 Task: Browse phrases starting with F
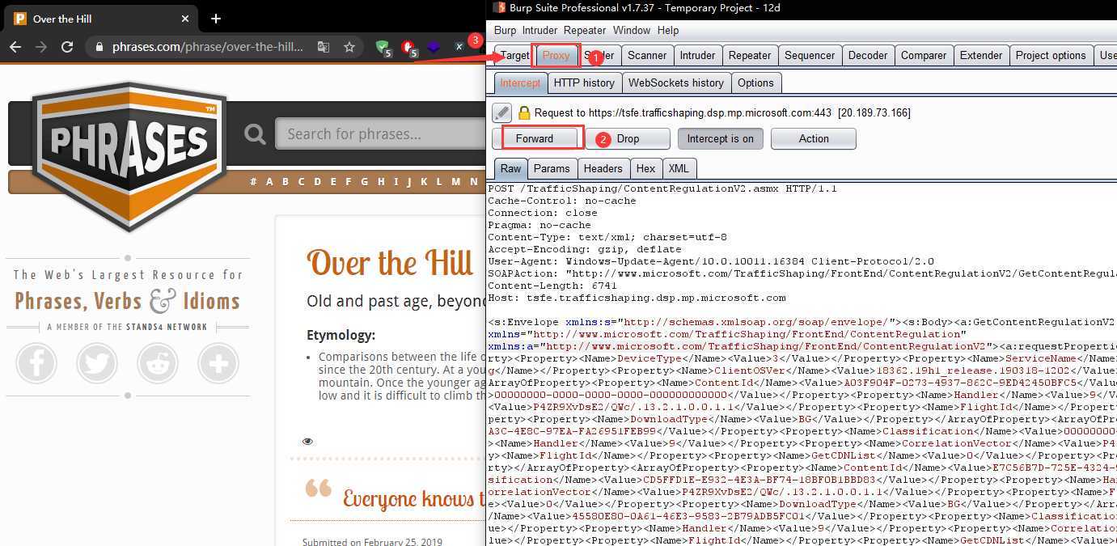349,182
